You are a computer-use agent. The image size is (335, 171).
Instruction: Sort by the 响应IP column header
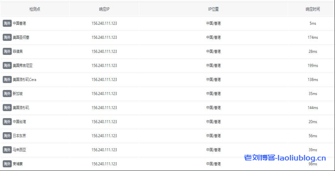tap(104, 9)
